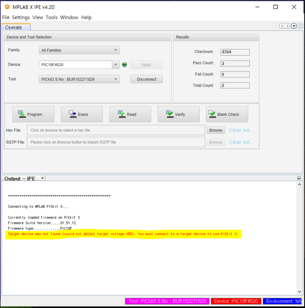305x308 pixels.
Task: Close the Output - IPE tab
Action: click(42, 178)
